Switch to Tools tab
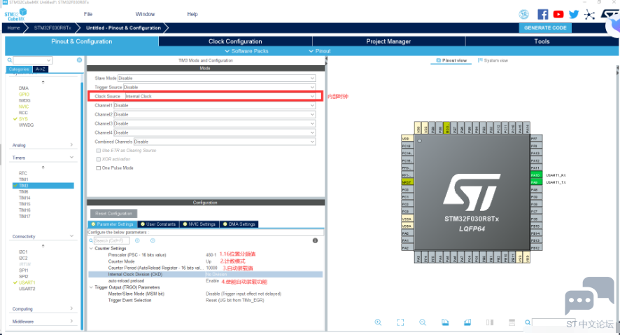This screenshot has height=335, width=620. click(542, 41)
